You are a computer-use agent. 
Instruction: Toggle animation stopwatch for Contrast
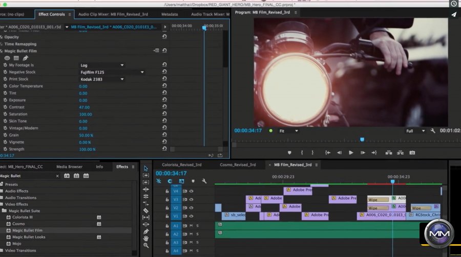pyautogui.click(x=5, y=107)
